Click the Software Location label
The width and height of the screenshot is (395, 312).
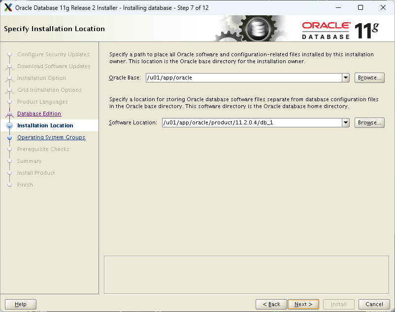tap(133, 123)
